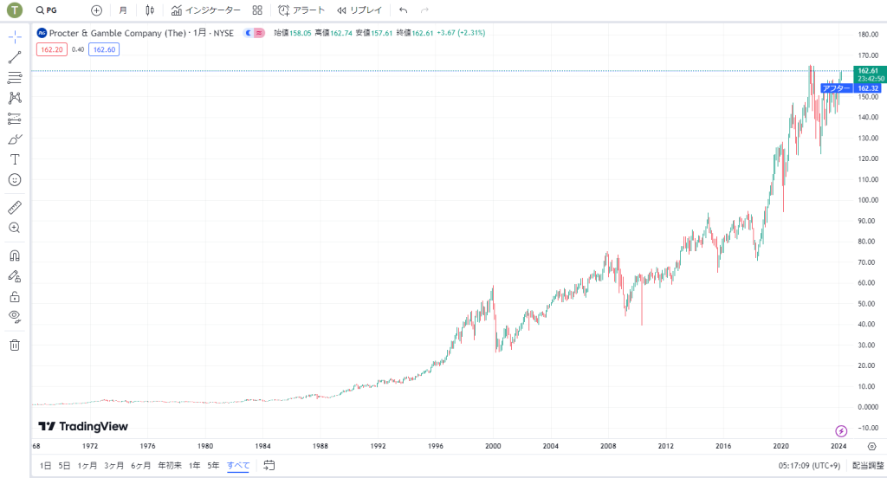Select the 1ヶ月 time range

[x=87, y=466]
